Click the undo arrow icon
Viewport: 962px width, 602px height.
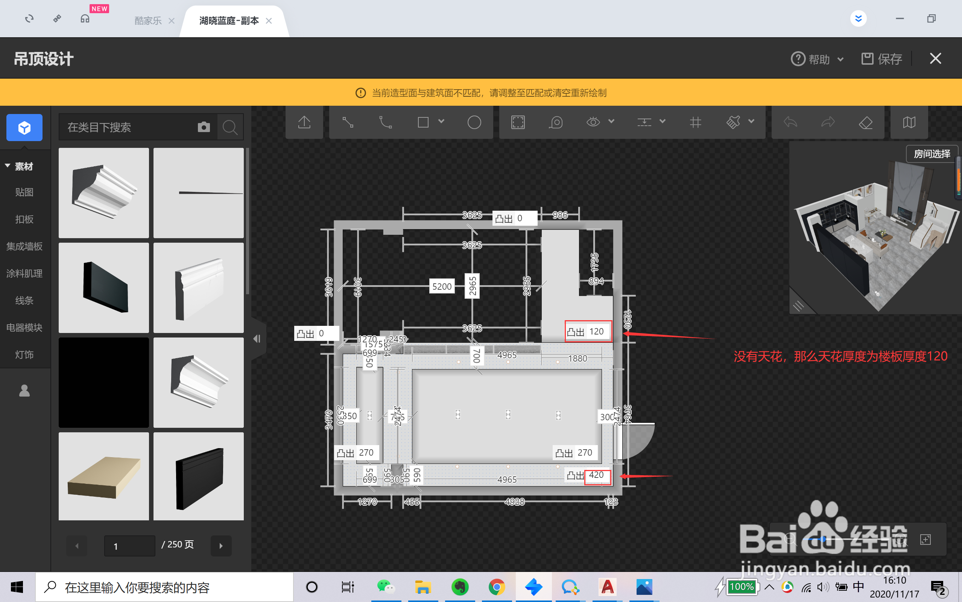click(790, 122)
